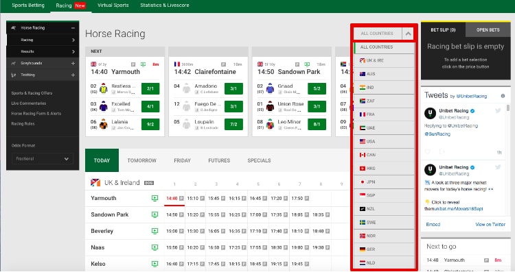Viewport: 515px width, 272px height.
Task: Select GER country filter
Action: [x=384, y=249]
